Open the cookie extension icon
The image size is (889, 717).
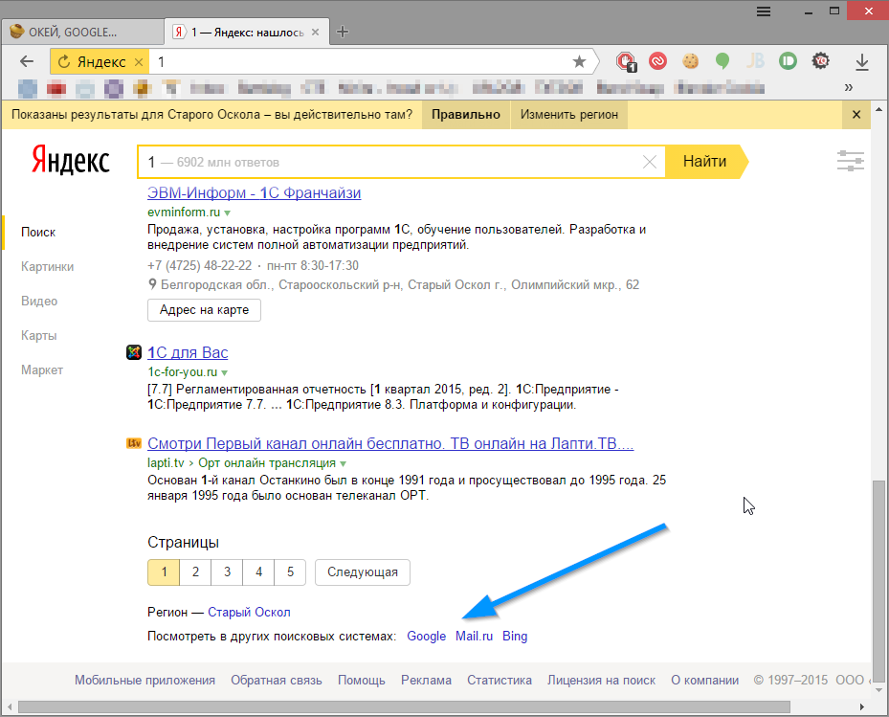(690, 60)
